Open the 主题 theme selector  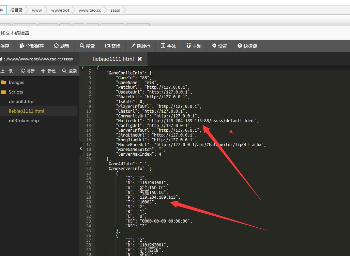(x=194, y=46)
